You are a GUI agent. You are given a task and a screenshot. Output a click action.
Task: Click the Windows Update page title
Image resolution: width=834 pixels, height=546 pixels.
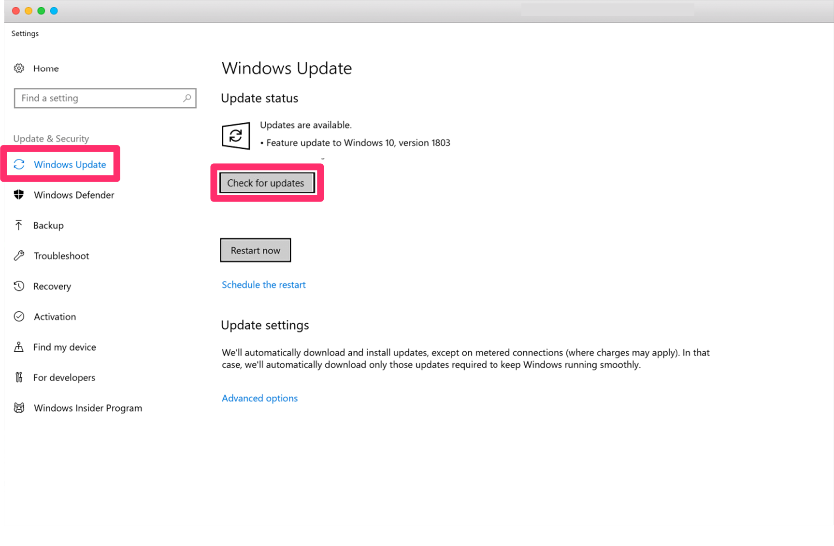click(287, 68)
